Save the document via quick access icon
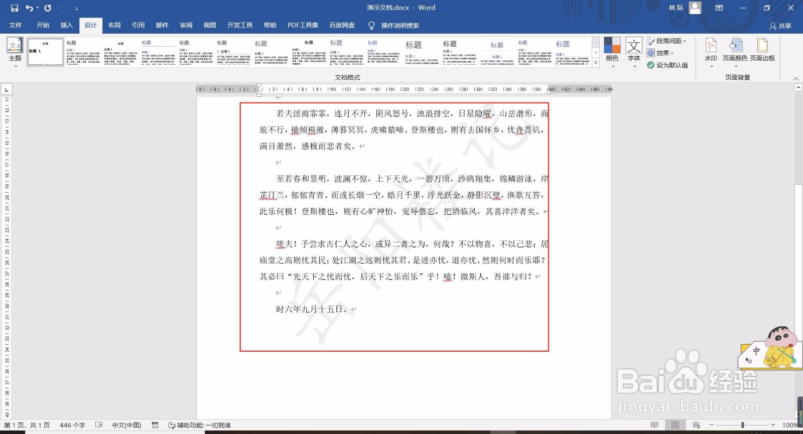This screenshot has width=803, height=434. coord(15,8)
